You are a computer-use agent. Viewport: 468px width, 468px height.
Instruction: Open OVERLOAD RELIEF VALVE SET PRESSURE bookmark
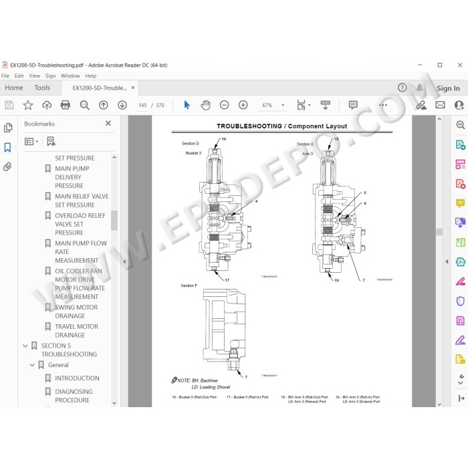[x=80, y=224]
